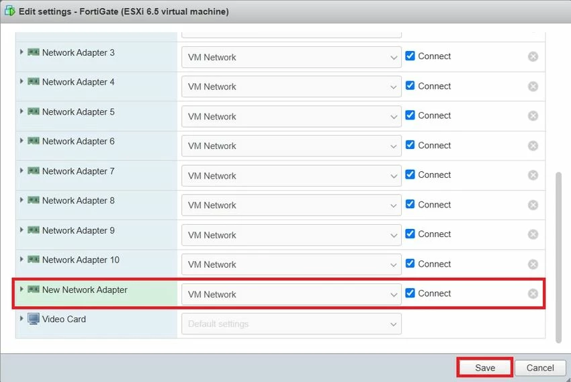Screen dimensions: 571x382
Task: Open the network dropdown for Network Adapter 4
Action: [x=292, y=87]
